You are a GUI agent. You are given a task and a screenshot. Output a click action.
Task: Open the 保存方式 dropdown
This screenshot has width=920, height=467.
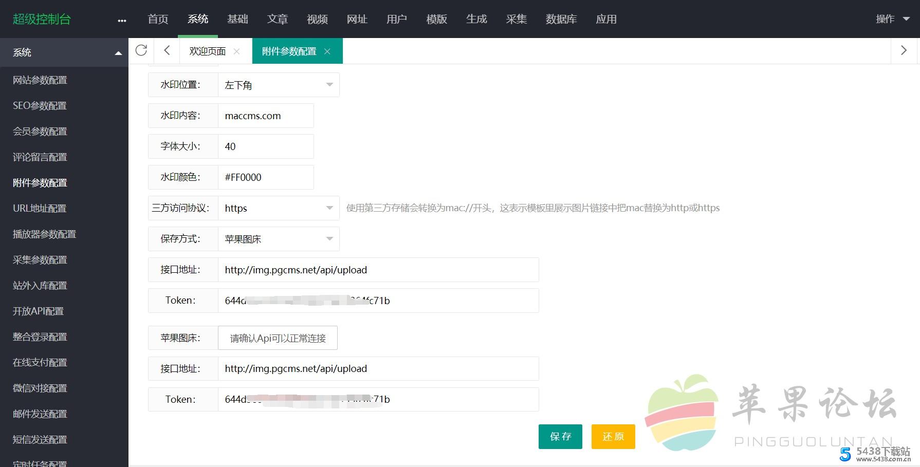pyautogui.click(x=279, y=239)
